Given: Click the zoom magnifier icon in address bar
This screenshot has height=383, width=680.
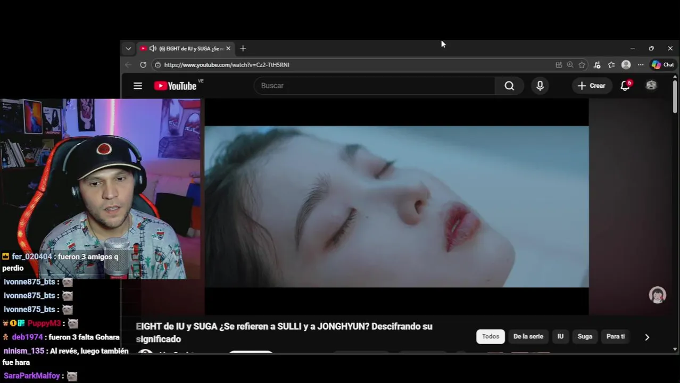Looking at the screenshot, I should point(570,65).
